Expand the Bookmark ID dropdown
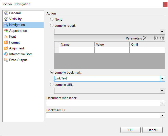This screenshot has width=168, height=136. [x=162, y=115]
